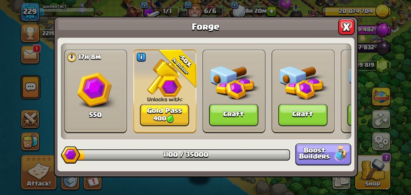
Task: Open the crossed swords clan war icon
Action: (x=30, y=119)
